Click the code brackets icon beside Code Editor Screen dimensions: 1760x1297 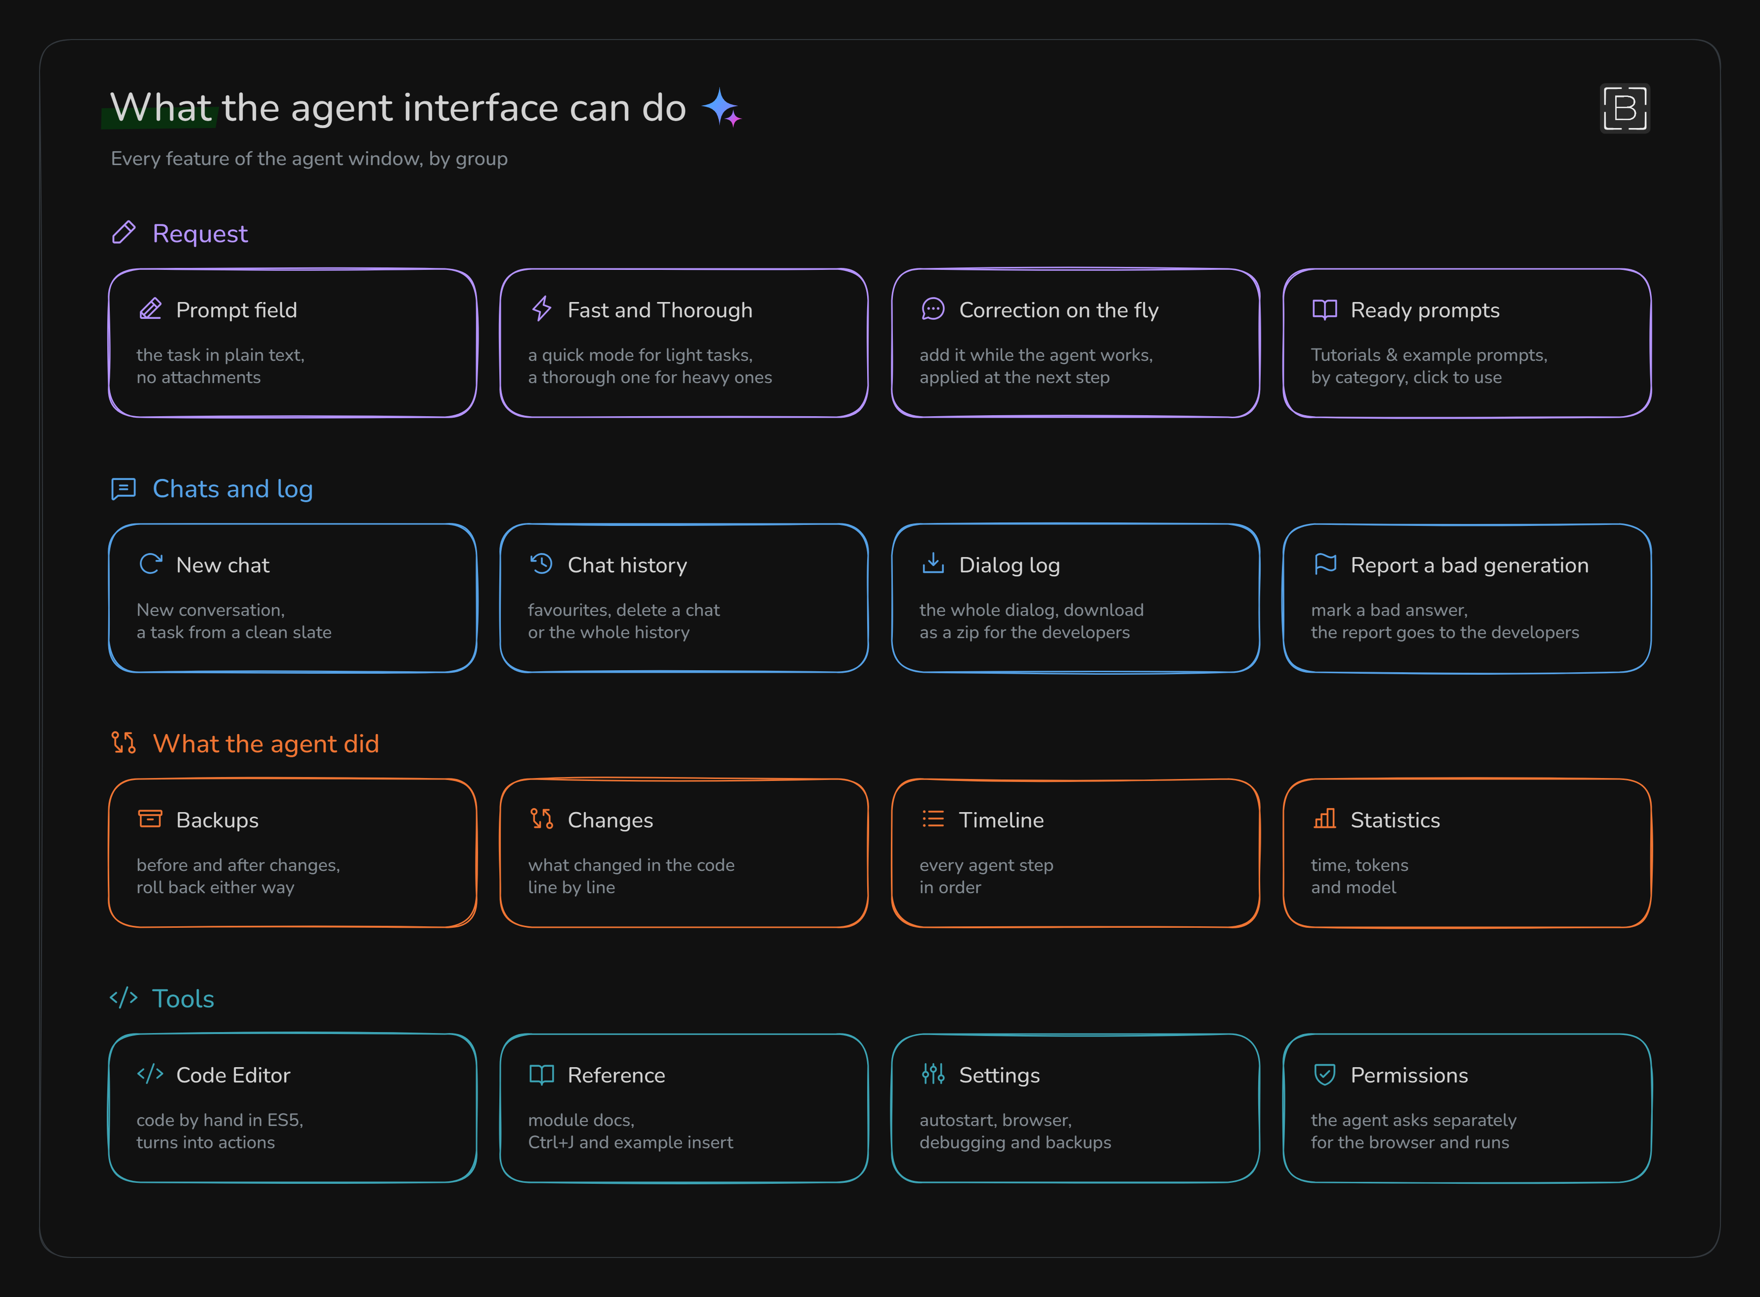point(150,1073)
